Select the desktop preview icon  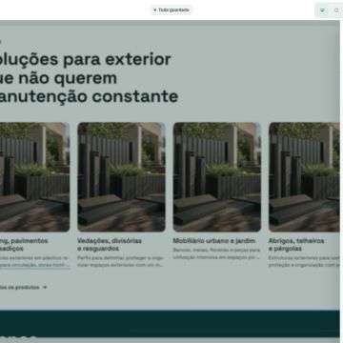[322, 10]
